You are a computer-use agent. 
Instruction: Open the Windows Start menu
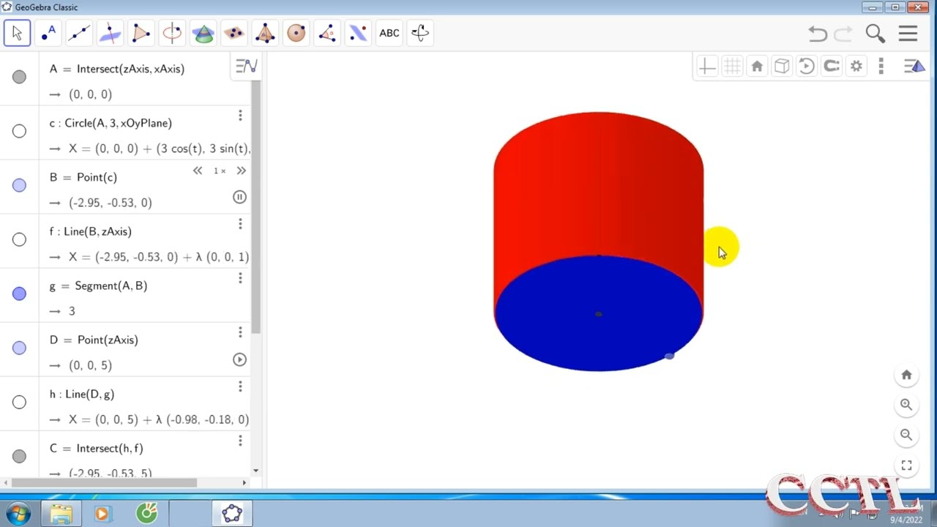point(18,514)
